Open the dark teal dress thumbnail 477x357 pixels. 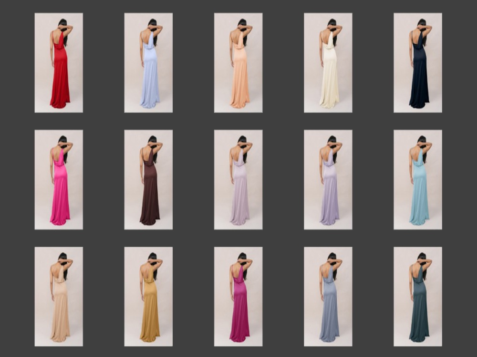418,297
